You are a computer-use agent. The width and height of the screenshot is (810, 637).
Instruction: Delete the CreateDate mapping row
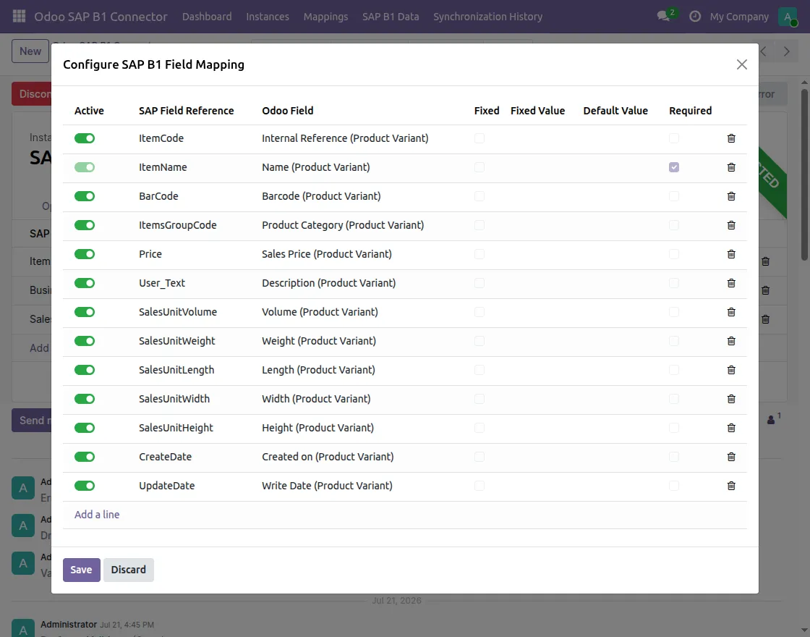[731, 457]
